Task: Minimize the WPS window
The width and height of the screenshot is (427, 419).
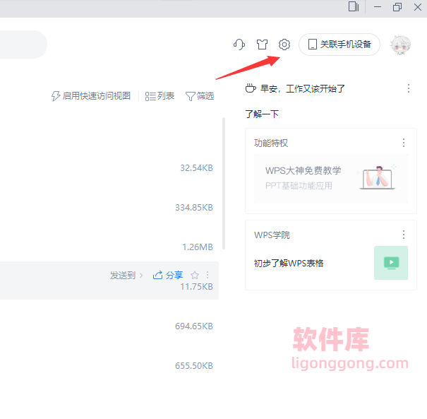Action: click(x=377, y=7)
